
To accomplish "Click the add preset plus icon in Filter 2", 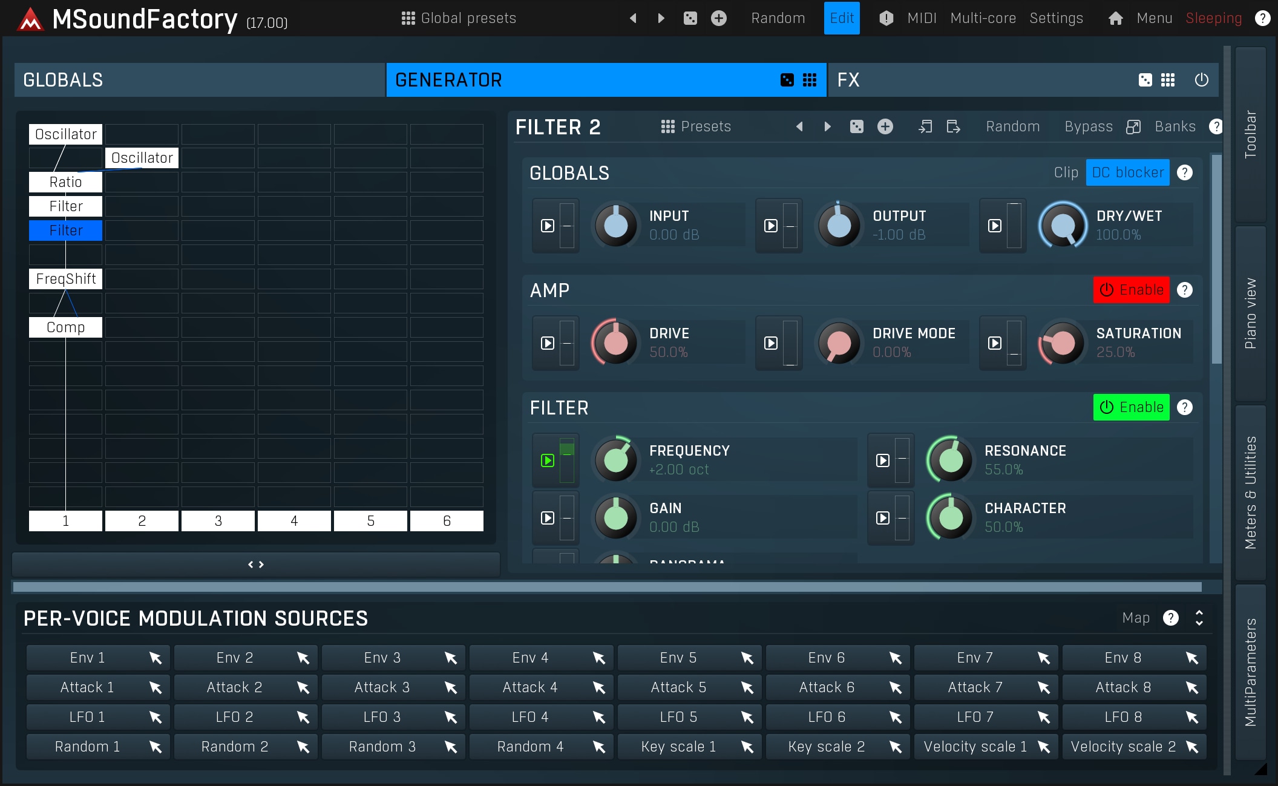I will point(885,126).
